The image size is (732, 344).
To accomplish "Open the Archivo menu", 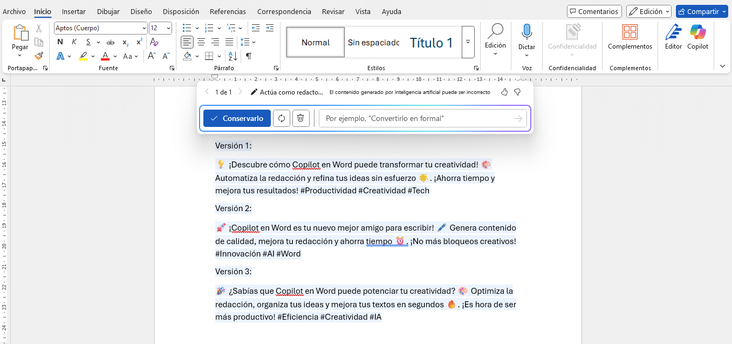I will [14, 11].
